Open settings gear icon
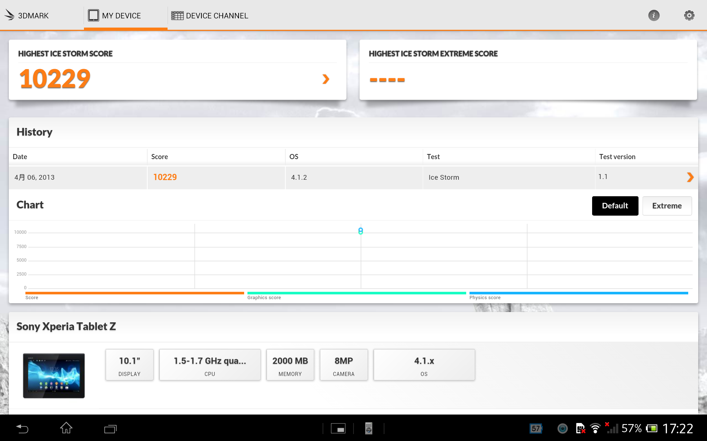707x441 pixels. (x=689, y=15)
